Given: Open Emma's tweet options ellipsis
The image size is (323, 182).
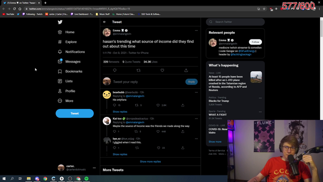Looking at the screenshot, I should [x=196, y=30].
